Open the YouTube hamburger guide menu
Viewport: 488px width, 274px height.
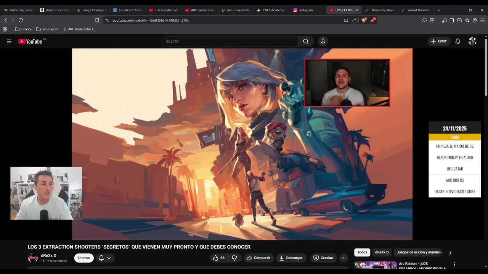coord(9,41)
